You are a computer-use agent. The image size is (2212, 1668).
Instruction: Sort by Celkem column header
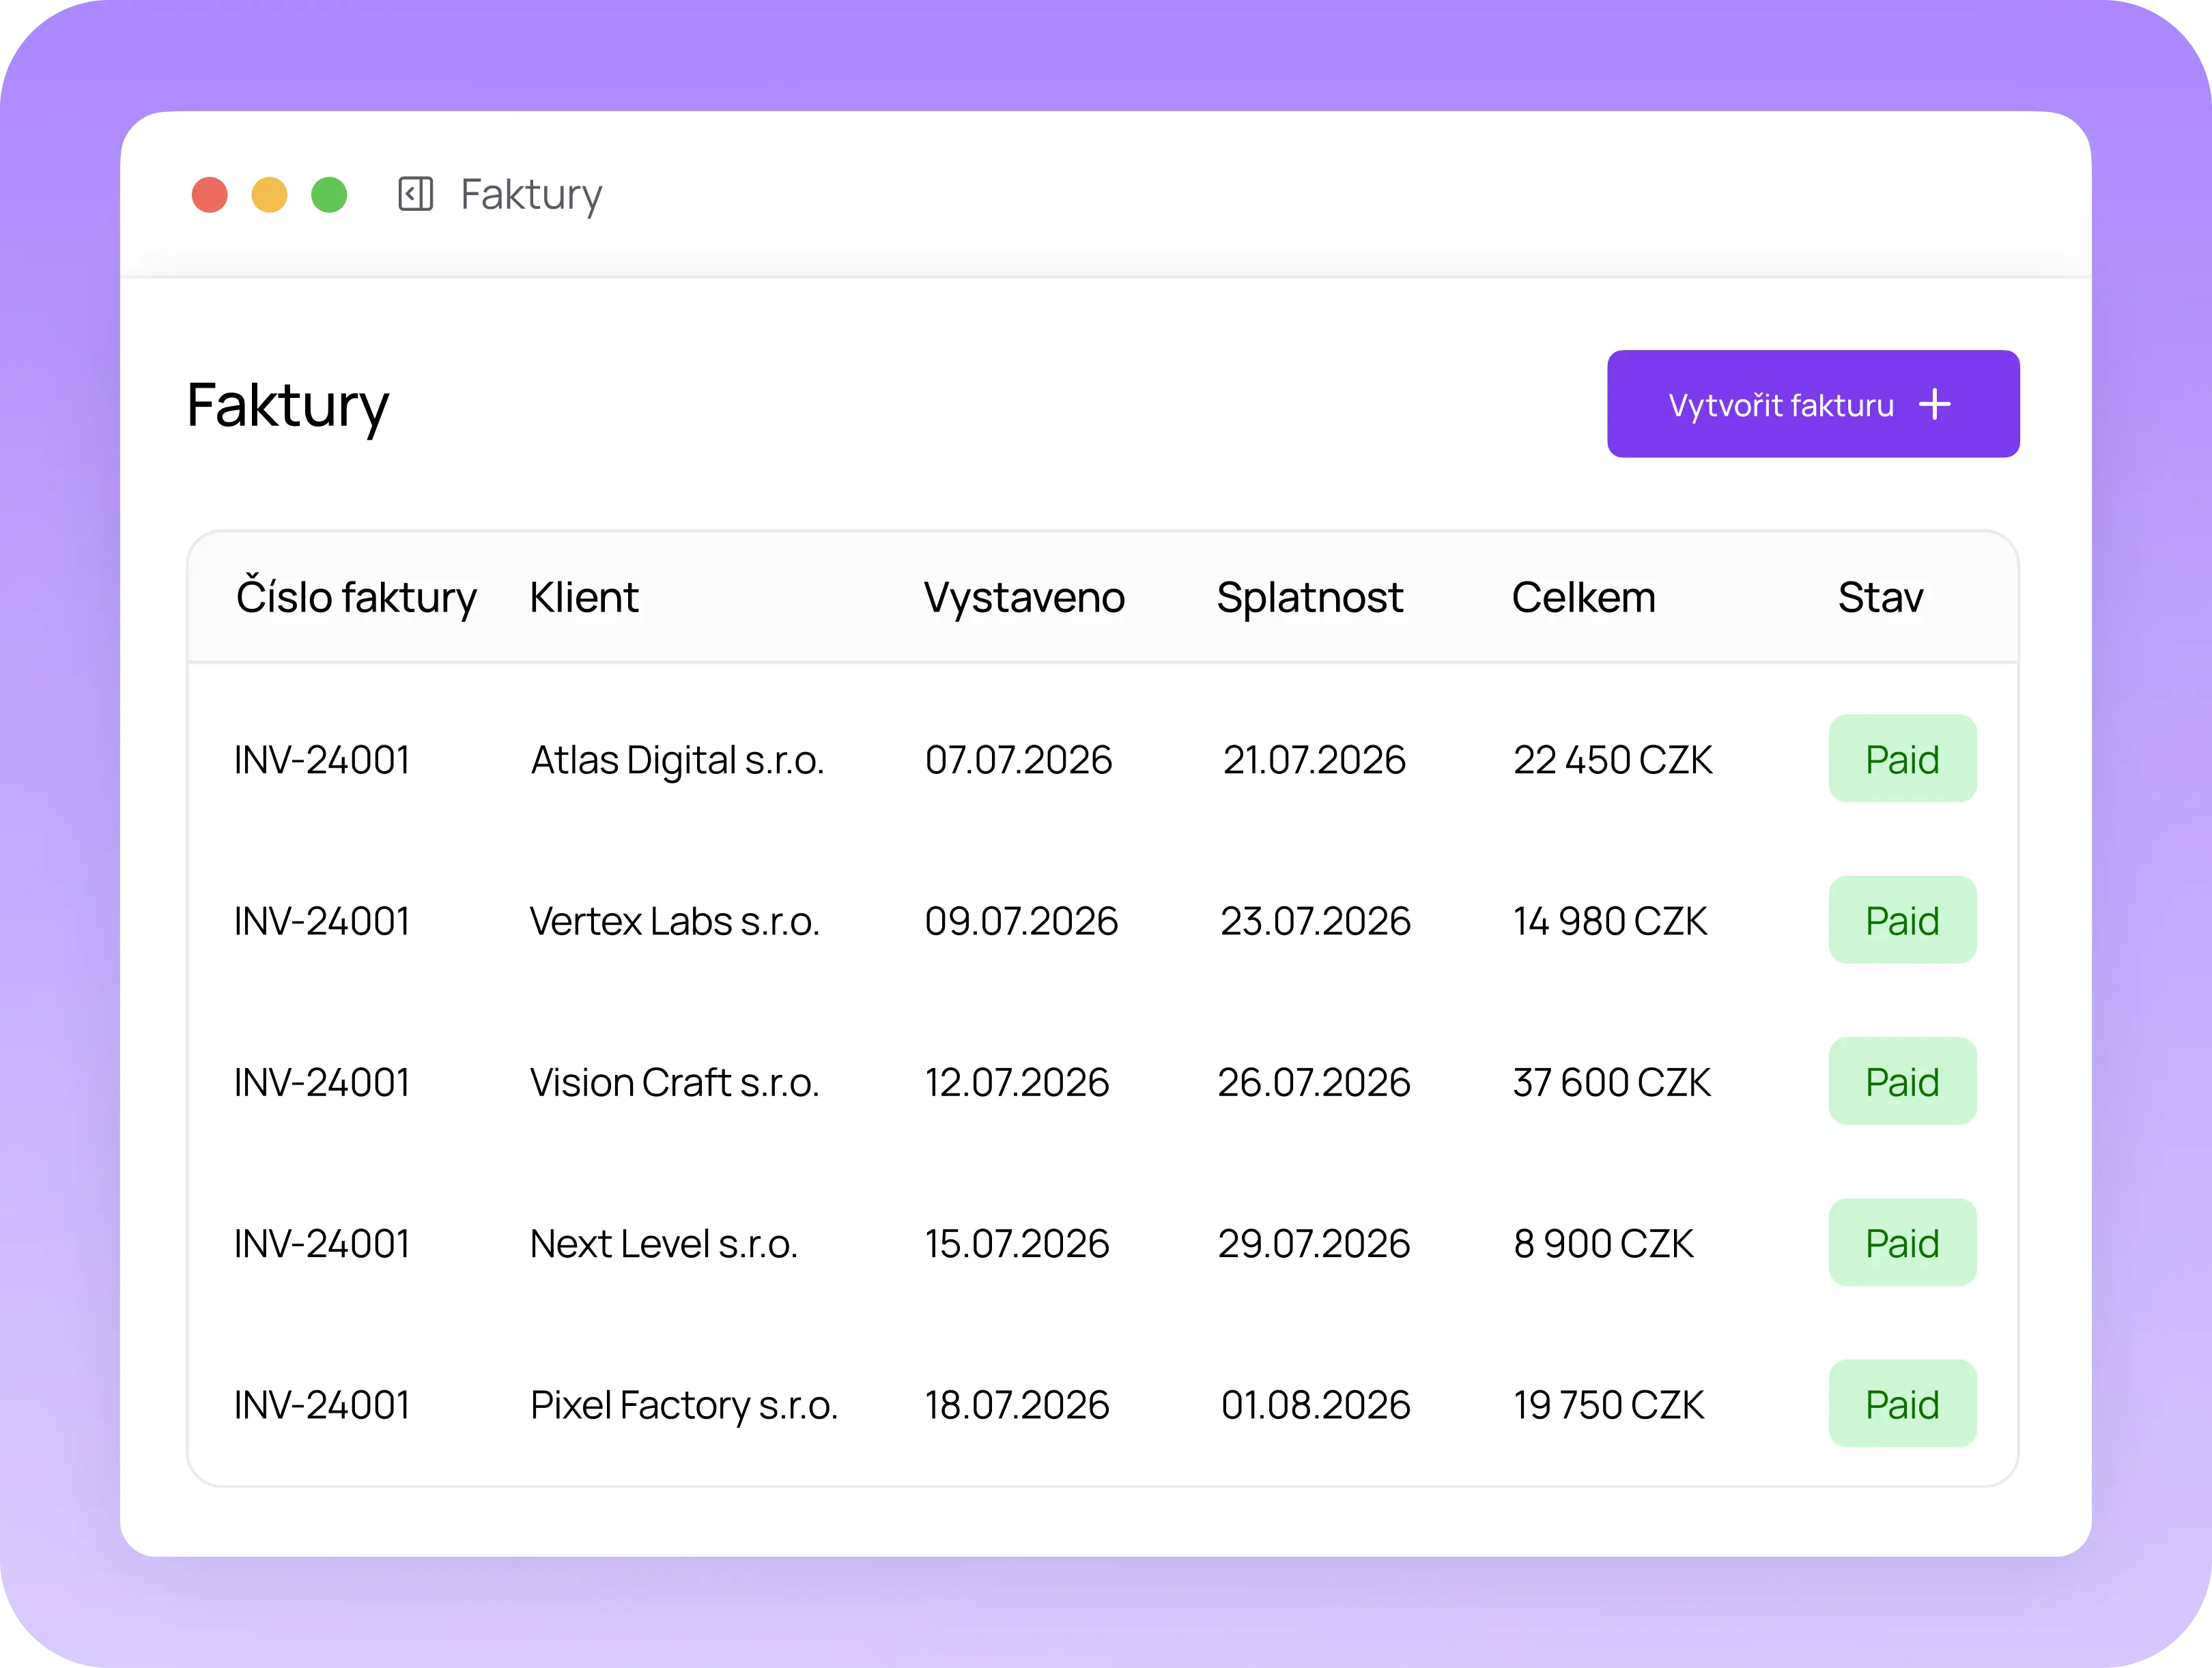[x=1584, y=598]
